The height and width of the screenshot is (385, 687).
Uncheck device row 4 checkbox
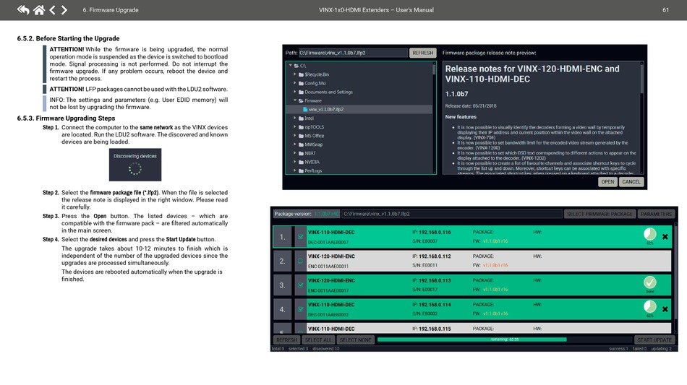300,309
